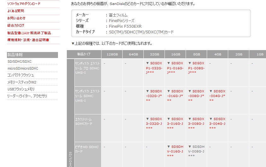The height and width of the screenshot is (167, 266).
Task: Open SDSDX-004G-J*** product link
Action: coord(217,96)
